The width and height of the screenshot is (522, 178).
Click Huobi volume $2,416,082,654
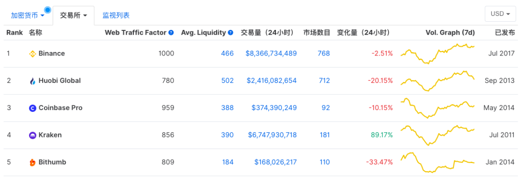pos(272,81)
